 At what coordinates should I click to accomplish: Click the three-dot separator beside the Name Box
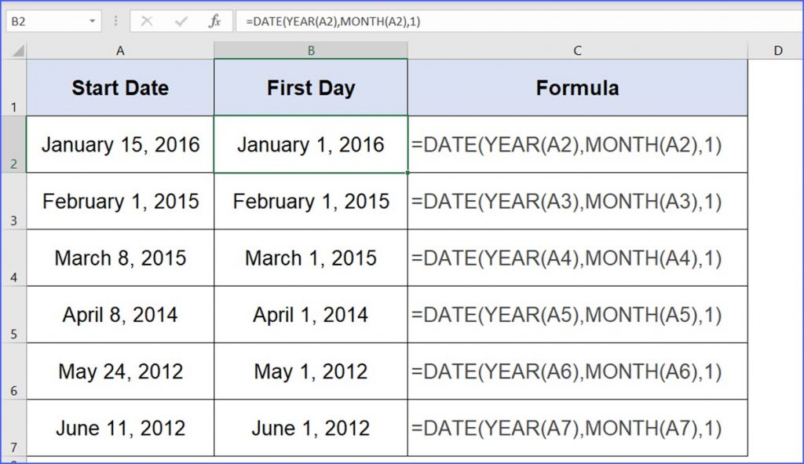(115, 20)
